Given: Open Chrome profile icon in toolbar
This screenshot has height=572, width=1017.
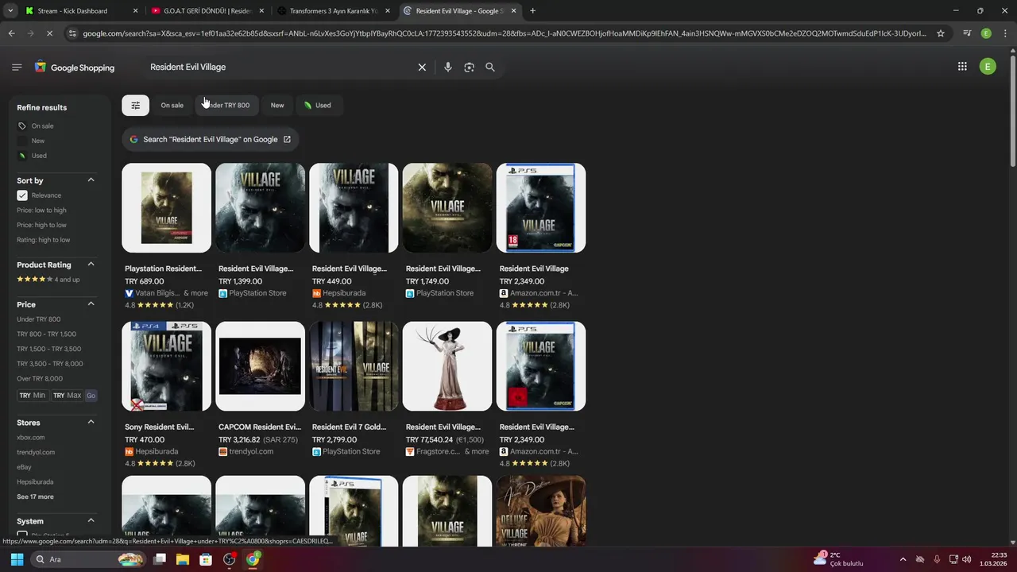Looking at the screenshot, I should pos(986,33).
